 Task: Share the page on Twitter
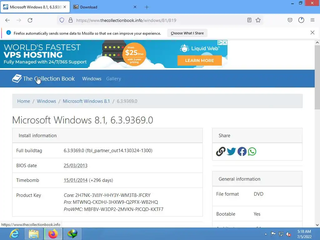(x=231, y=152)
